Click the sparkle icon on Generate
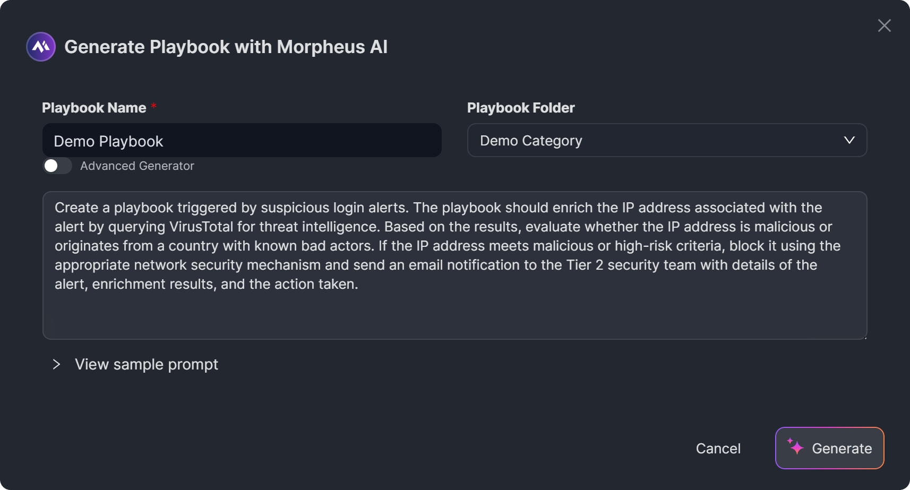The width and height of the screenshot is (910, 490). [x=795, y=446]
